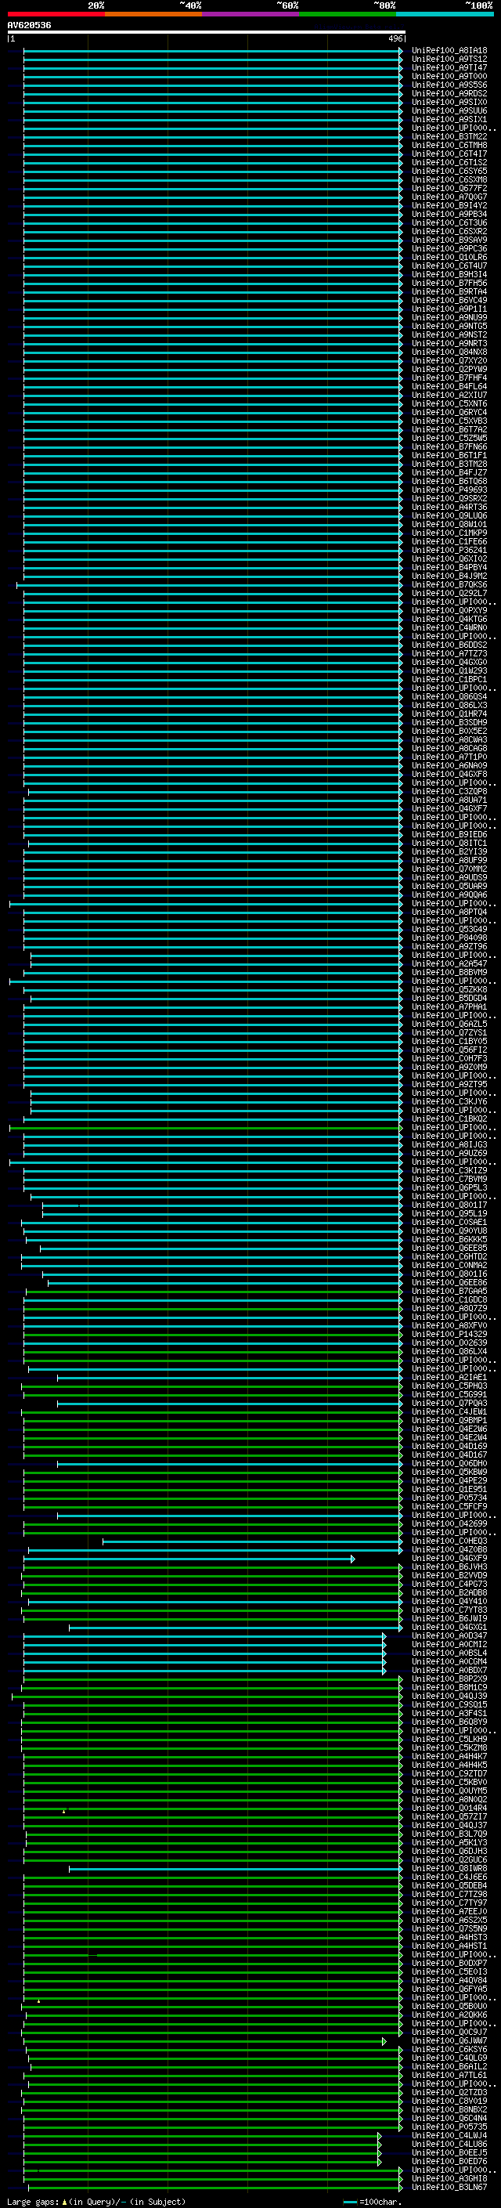501x2208 pixels.
Task: Select the UniRef100_Q80116 label
Action: pyautogui.click(x=449, y=1274)
